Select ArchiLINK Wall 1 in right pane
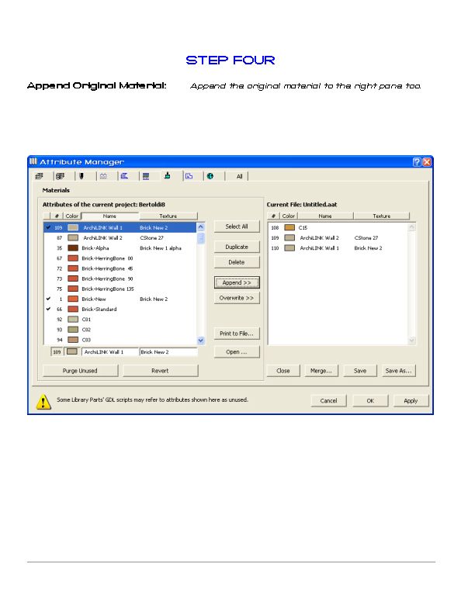Image resolution: width=461 pixels, height=595 pixels. tap(338, 248)
